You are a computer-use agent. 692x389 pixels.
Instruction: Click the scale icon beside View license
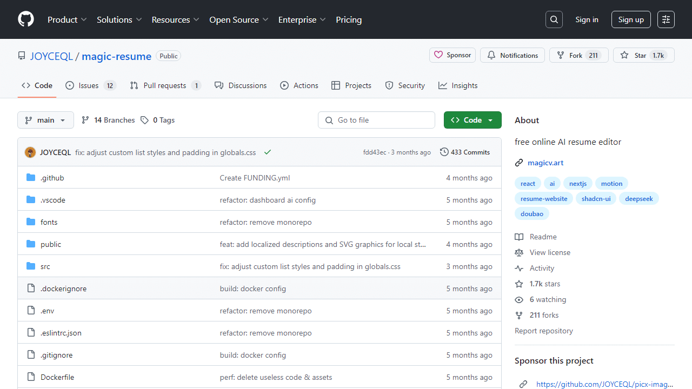click(x=519, y=252)
